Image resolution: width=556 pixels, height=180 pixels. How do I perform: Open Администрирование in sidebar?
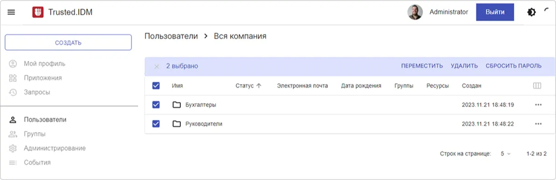point(55,148)
